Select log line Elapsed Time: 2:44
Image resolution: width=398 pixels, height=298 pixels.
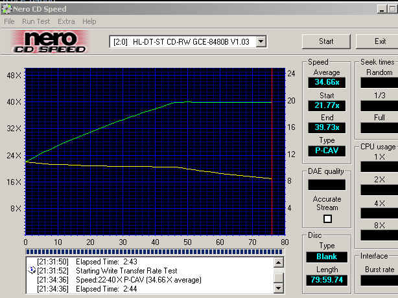point(87,289)
